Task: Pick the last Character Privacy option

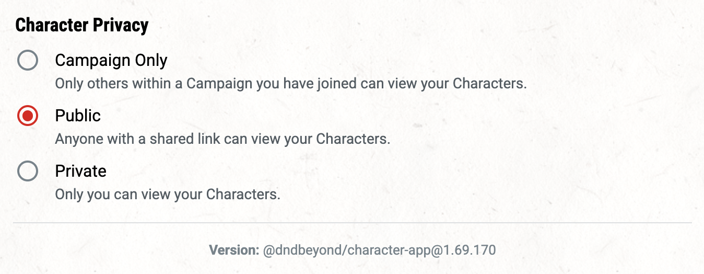Action: pyautogui.click(x=28, y=171)
